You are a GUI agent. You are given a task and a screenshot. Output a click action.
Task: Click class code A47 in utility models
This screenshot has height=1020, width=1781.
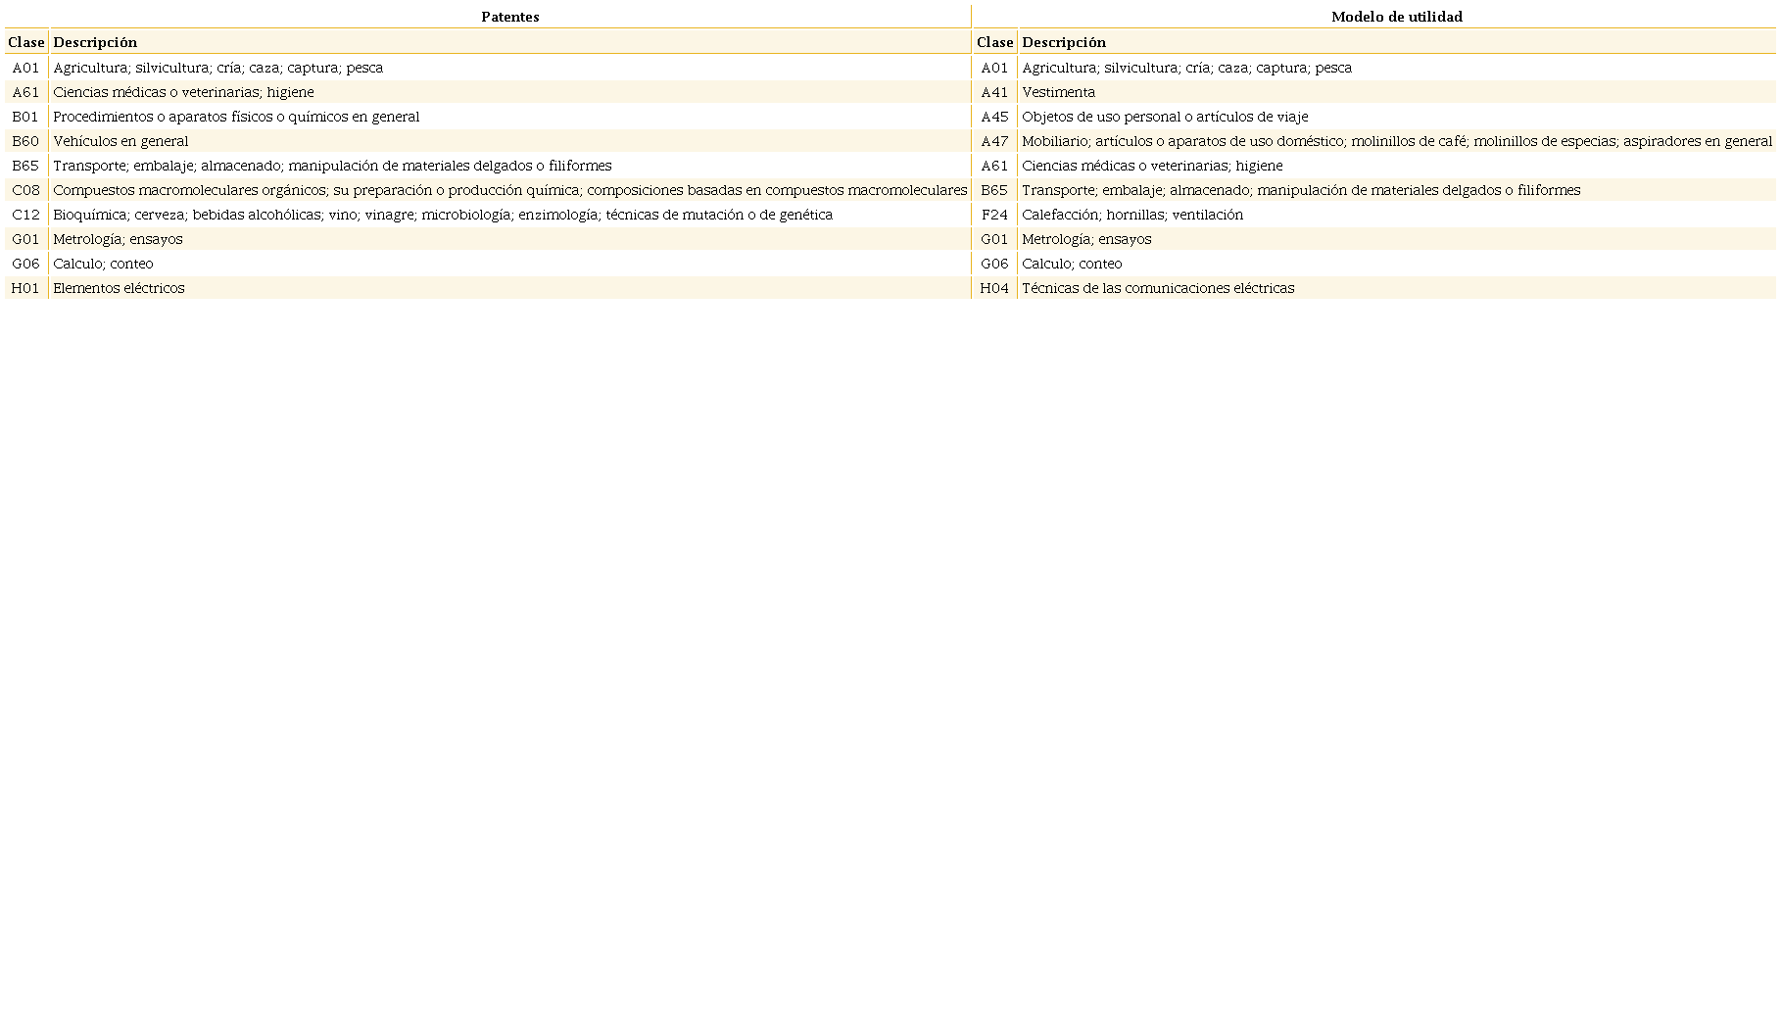994,141
